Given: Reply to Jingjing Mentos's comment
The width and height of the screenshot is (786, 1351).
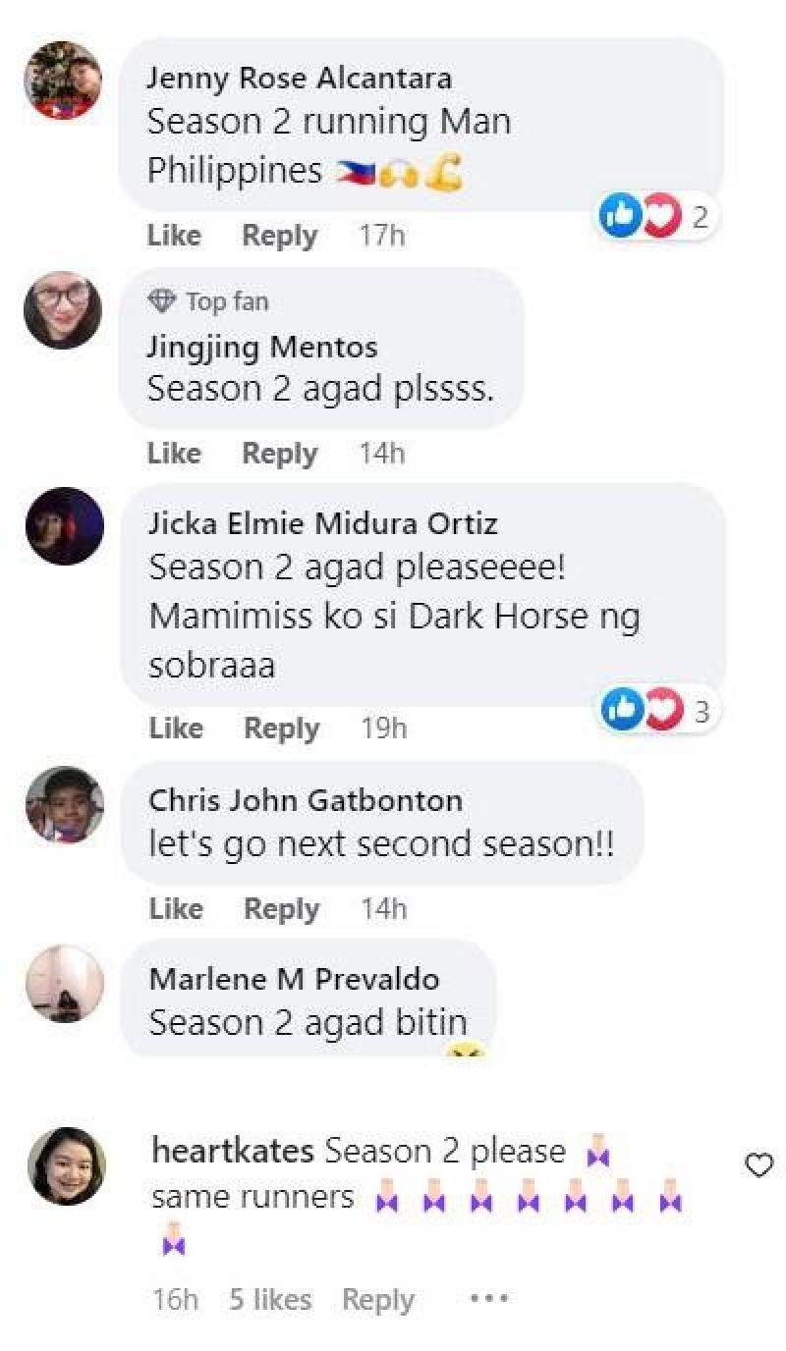Looking at the screenshot, I should (x=280, y=454).
